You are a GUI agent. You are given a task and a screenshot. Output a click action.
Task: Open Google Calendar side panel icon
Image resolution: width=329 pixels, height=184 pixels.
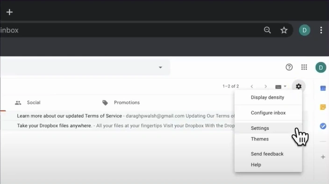pyautogui.click(x=323, y=88)
